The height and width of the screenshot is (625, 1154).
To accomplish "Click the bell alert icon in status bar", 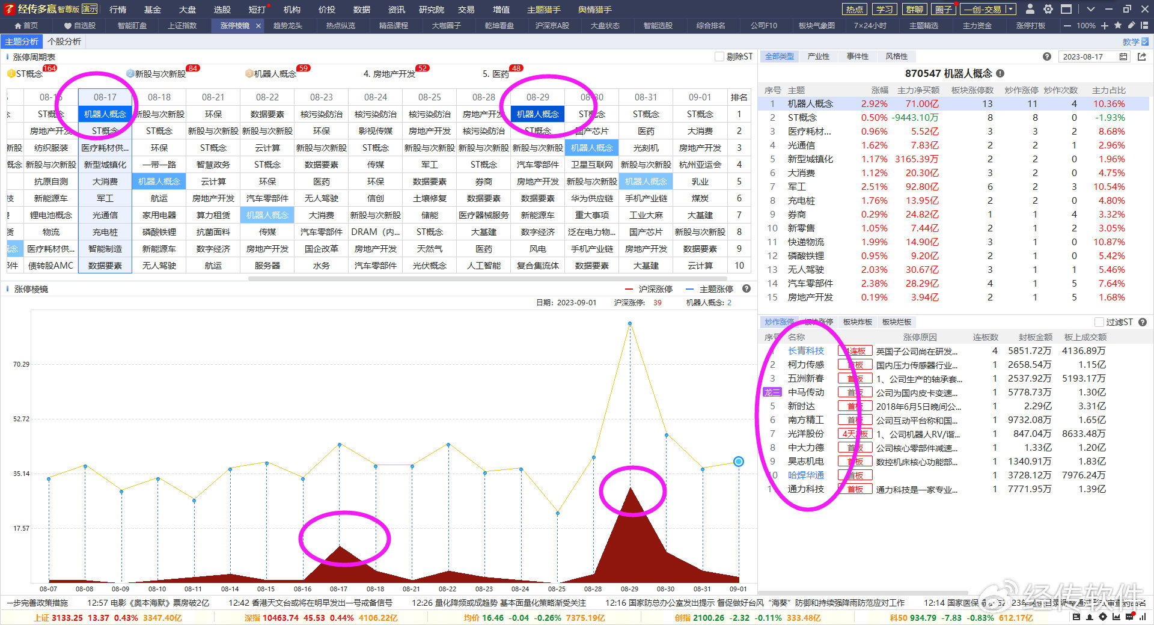I will 1089,617.
